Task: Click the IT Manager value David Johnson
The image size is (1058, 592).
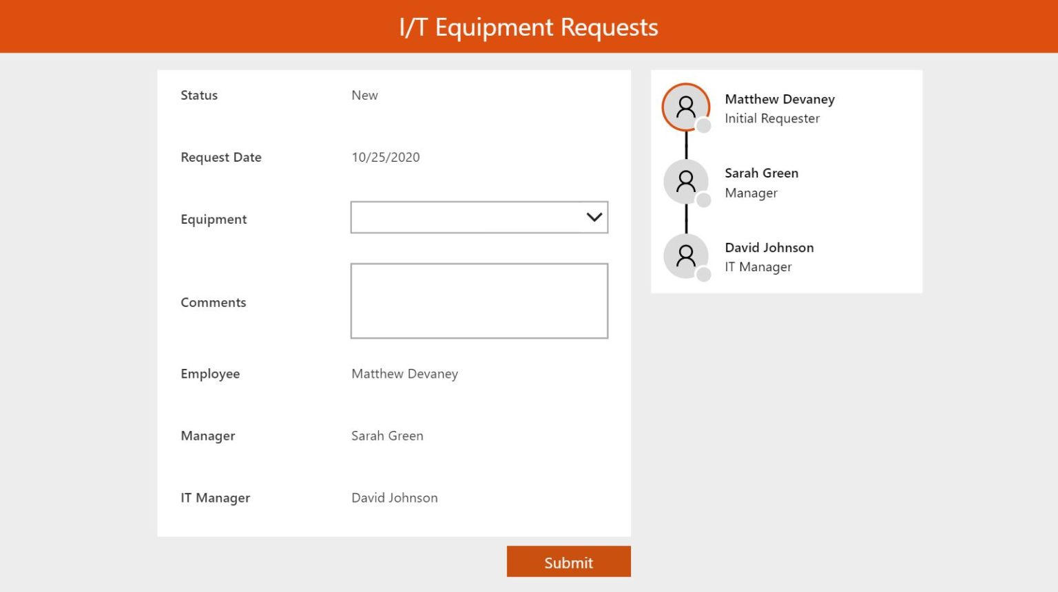Action: click(x=394, y=497)
